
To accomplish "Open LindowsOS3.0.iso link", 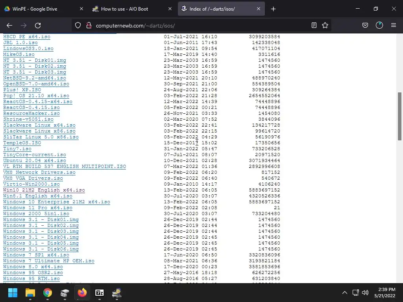I will pyautogui.click(x=28, y=48).
